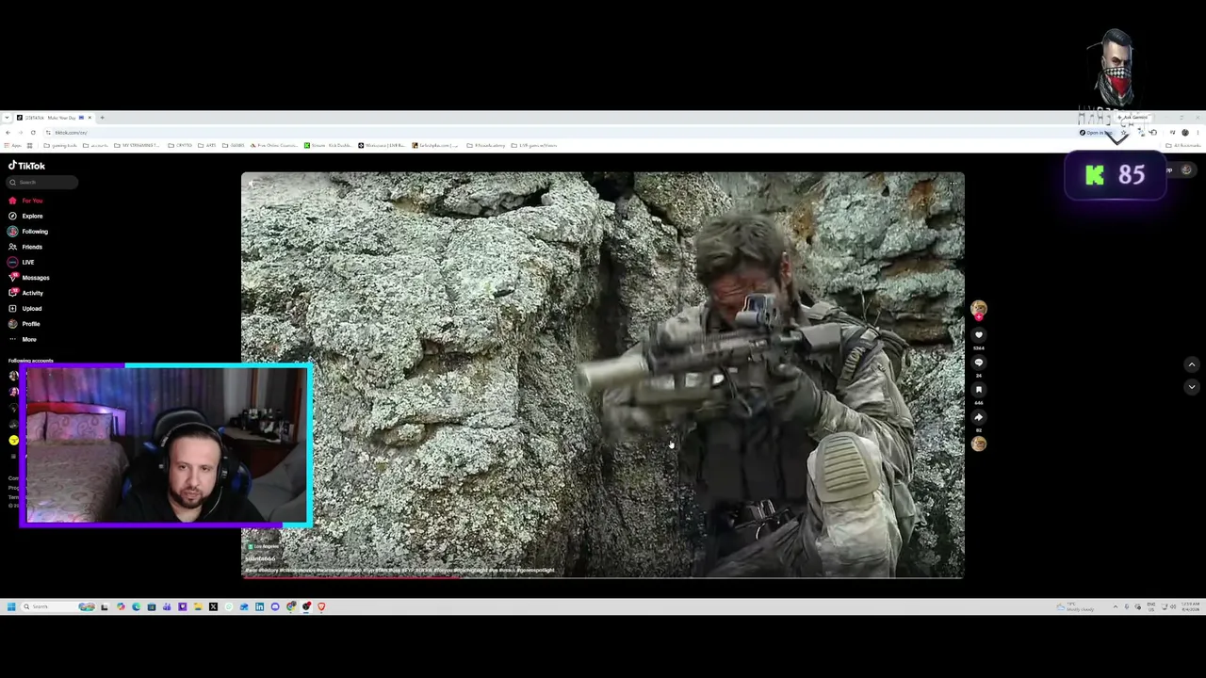Image resolution: width=1206 pixels, height=678 pixels.
Task: Click Open in app button
Action: pyautogui.click(x=1096, y=133)
